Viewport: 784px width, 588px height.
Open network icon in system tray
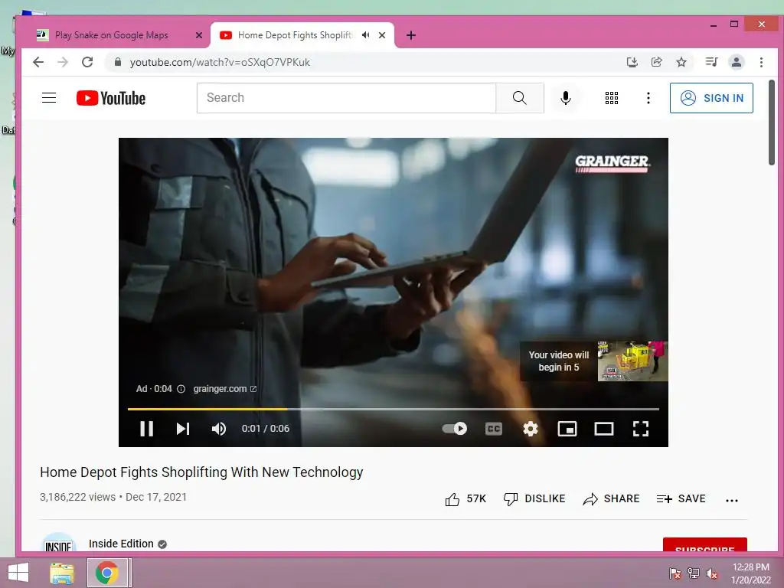[694, 573]
